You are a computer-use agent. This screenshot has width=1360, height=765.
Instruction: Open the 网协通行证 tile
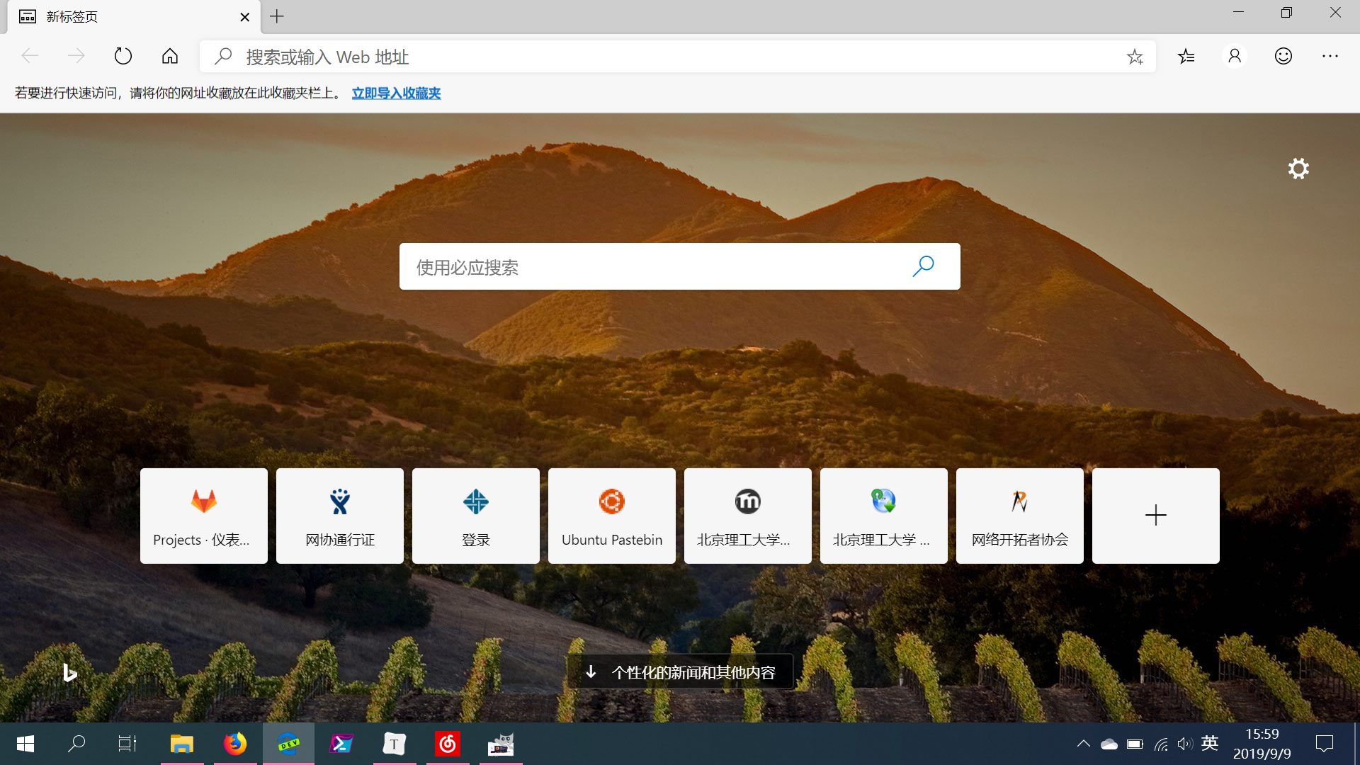click(340, 516)
